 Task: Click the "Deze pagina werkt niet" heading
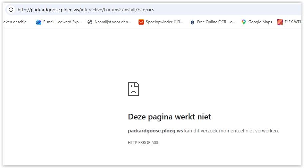coord(169,117)
